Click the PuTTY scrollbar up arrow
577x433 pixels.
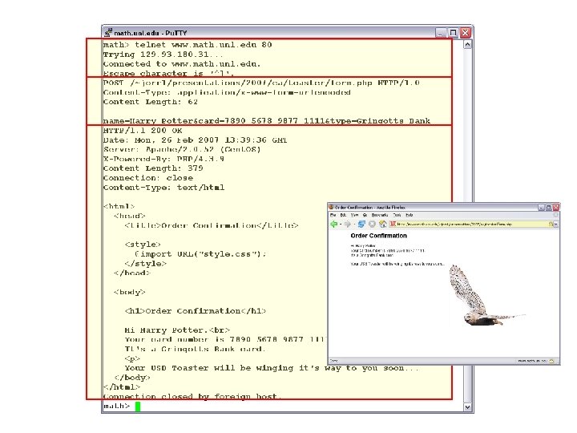tap(467, 45)
